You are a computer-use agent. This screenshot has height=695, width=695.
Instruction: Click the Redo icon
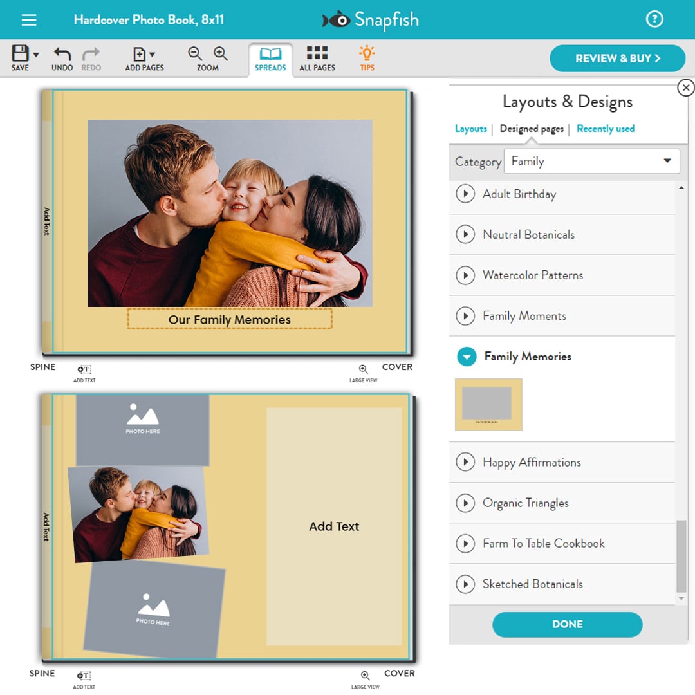click(90, 57)
